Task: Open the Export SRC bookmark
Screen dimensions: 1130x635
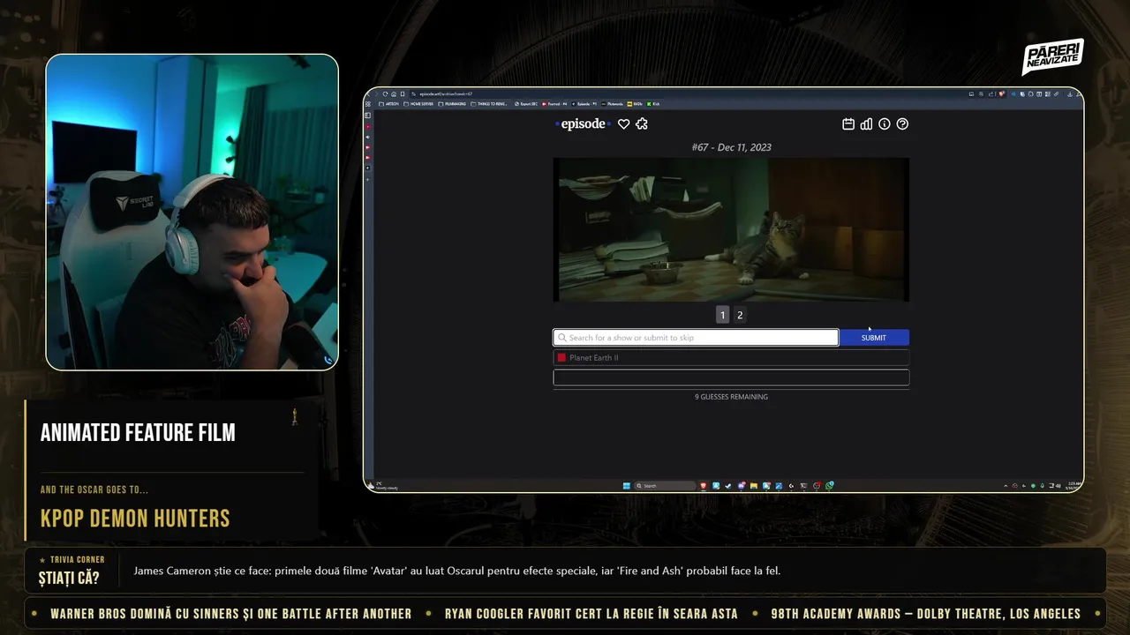Action: (x=526, y=104)
